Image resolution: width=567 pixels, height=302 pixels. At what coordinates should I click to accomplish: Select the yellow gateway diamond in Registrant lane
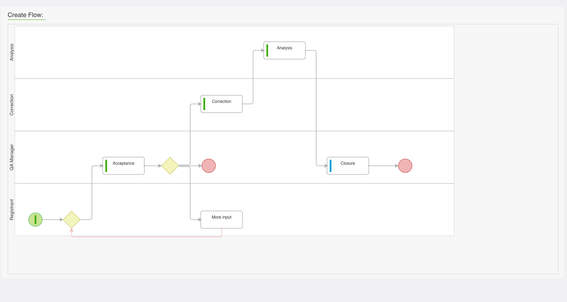72,220
